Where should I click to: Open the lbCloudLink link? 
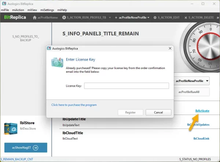(x=201, y=138)
